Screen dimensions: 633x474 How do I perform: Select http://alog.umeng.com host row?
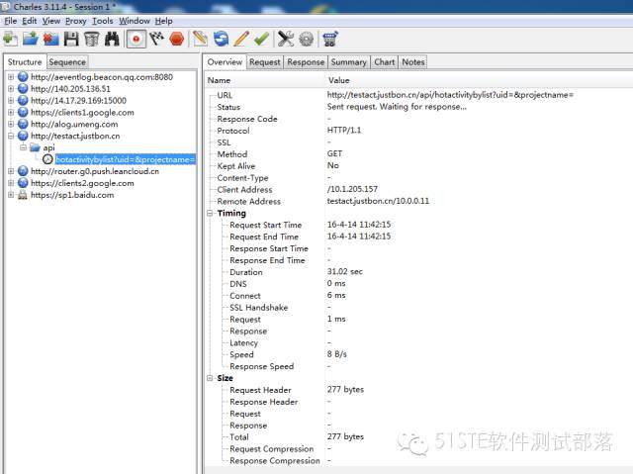[74, 125]
